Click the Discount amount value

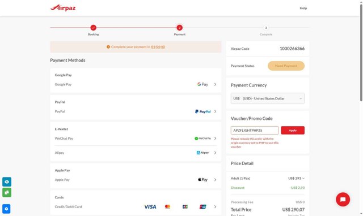pos(297,188)
